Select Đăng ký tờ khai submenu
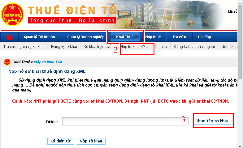This screenshot has width=243, height=148. point(64,47)
